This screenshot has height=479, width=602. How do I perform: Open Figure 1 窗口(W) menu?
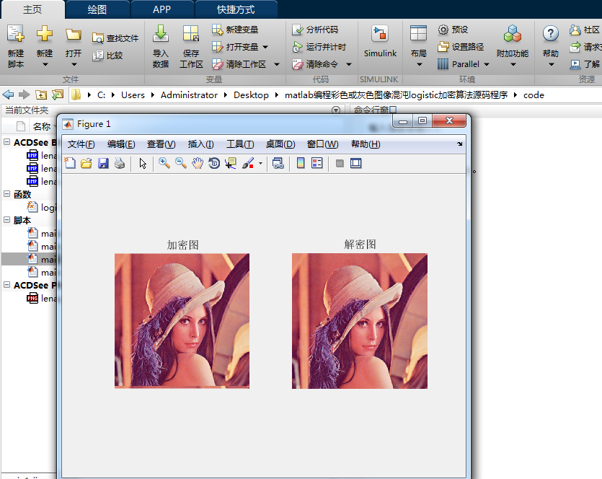(322, 144)
